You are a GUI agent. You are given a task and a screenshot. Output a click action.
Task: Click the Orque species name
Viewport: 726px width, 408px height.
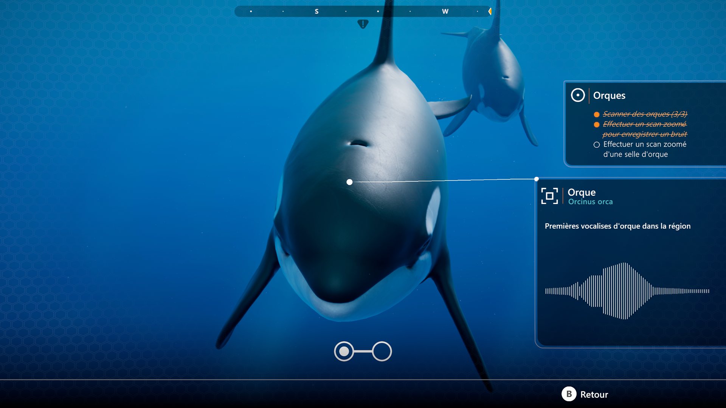tap(582, 192)
